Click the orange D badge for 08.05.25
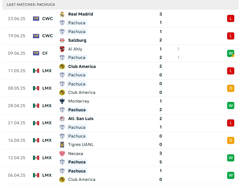Screen dimensions: 243x188 coord(230,88)
